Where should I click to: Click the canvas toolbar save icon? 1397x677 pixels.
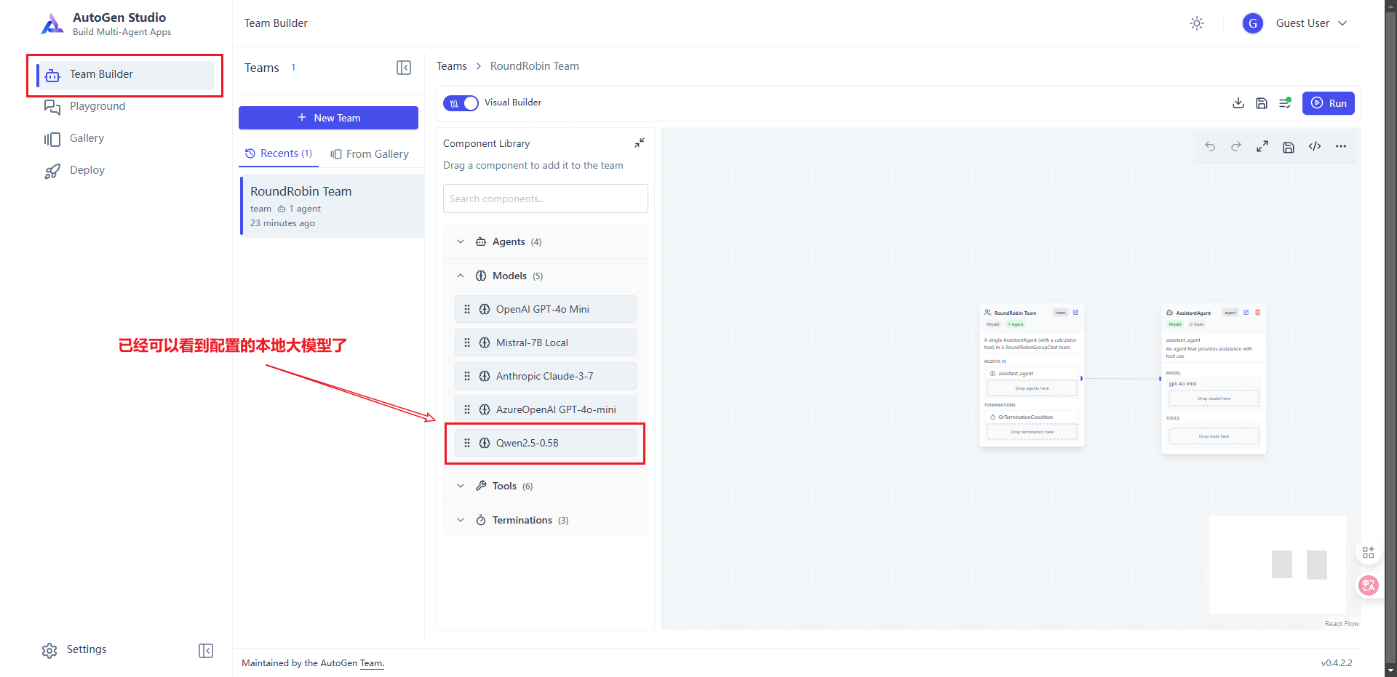pos(1289,147)
